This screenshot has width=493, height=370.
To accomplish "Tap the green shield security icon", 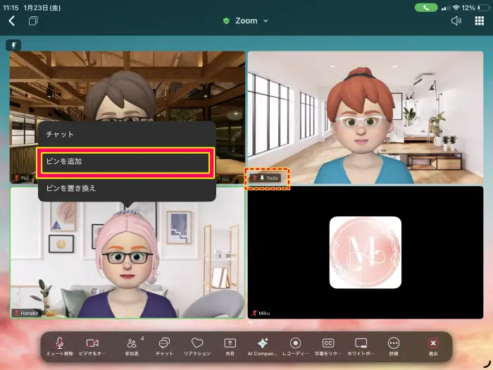I will click(226, 20).
